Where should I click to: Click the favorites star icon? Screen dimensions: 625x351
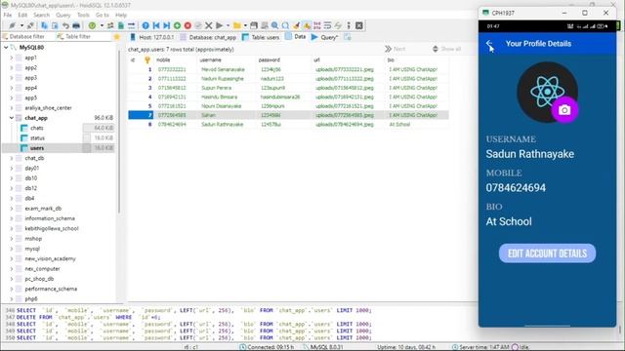click(x=117, y=37)
